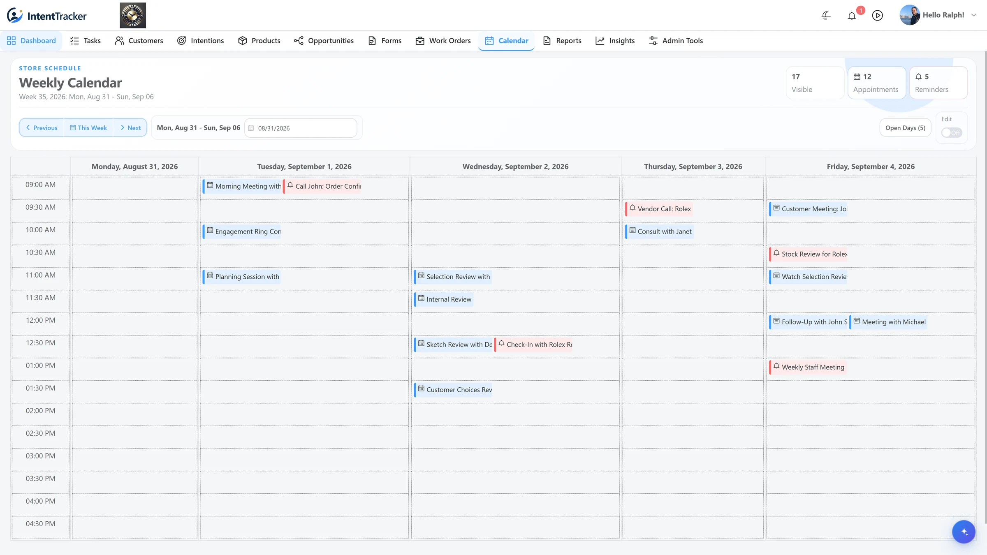Click the IntentTracker logo icon
The image size is (987, 555).
14,15
